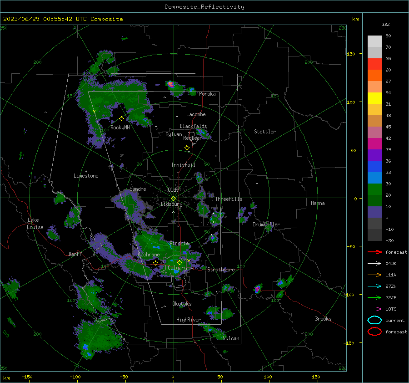
Task: Click the yellow diamond marker near RockyMH
Action: 121,119
